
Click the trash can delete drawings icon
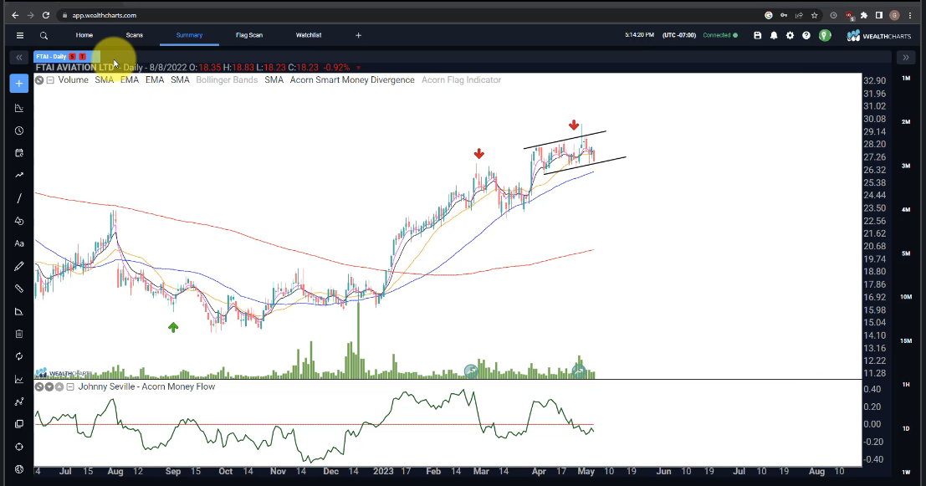pos(19,335)
